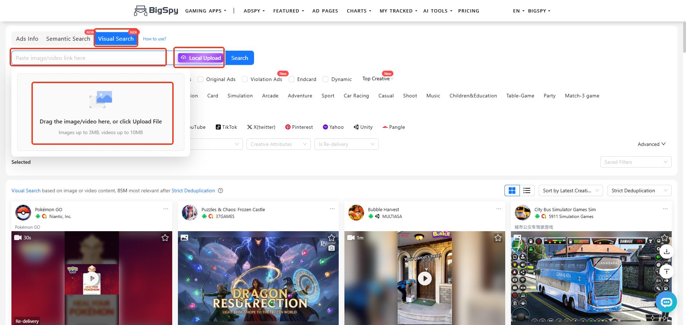Image resolution: width=686 pixels, height=325 pixels.
Task: Open the Sort by Latest Creation dropdown
Action: (x=570, y=190)
